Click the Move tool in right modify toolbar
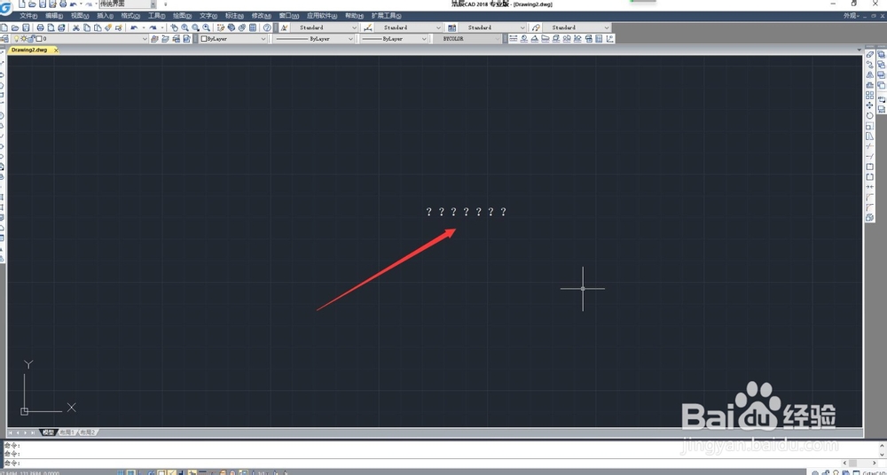The image size is (887, 475). pyautogui.click(x=870, y=105)
